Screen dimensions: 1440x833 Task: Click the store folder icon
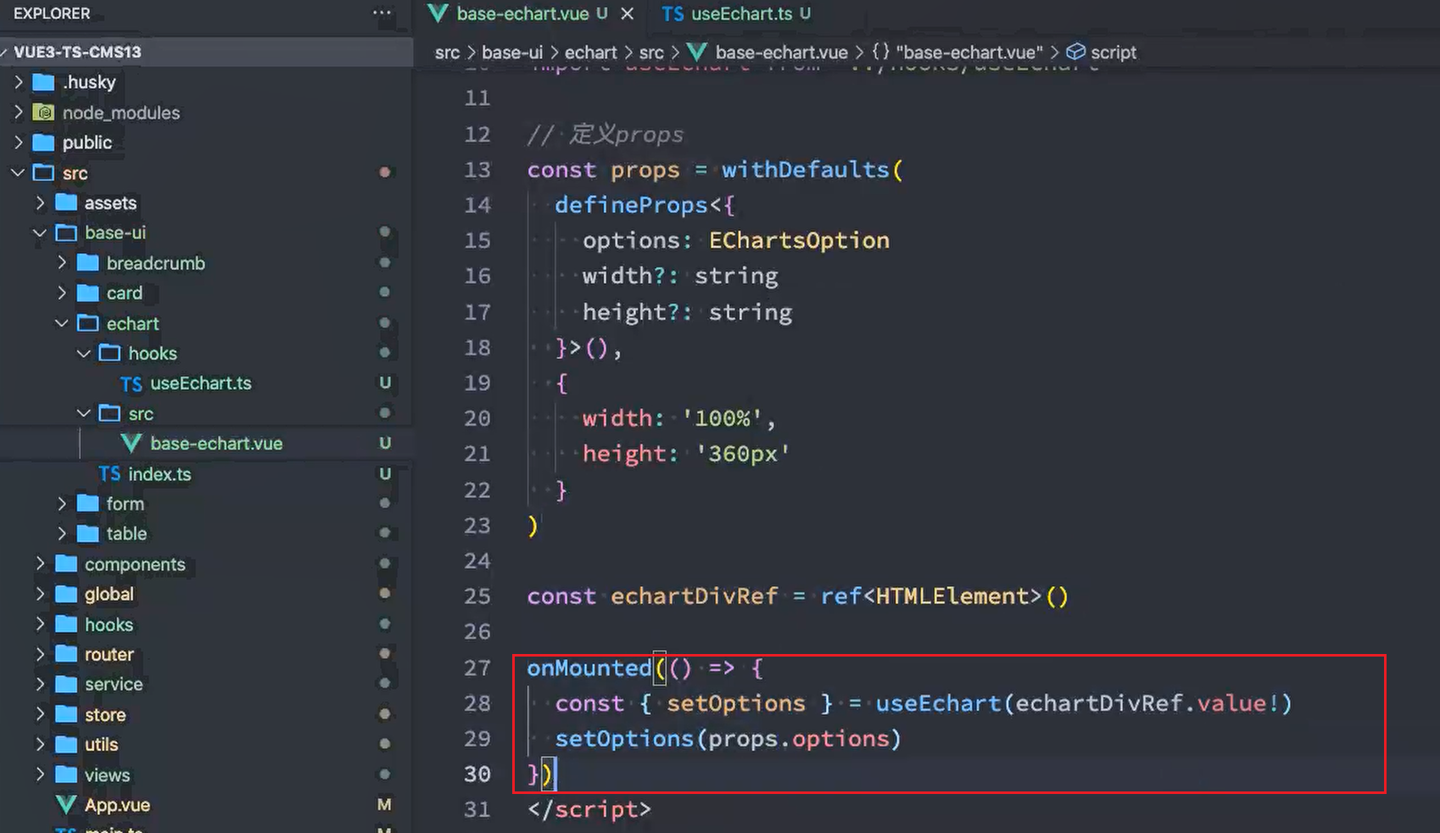click(x=66, y=714)
